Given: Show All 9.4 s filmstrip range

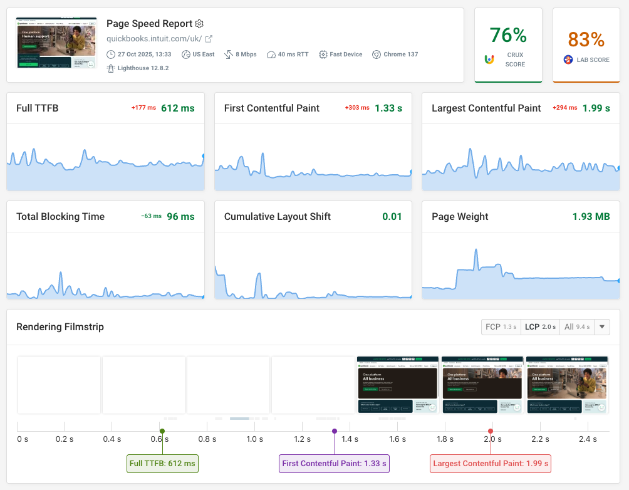Looking at the screenshot, I should pyautogui.click(x=576, y=326).
